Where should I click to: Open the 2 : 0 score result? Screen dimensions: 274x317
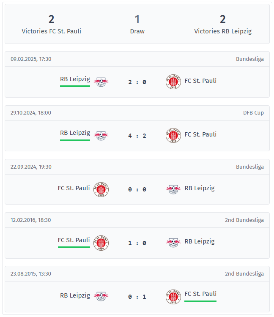[x=137, y=82]
